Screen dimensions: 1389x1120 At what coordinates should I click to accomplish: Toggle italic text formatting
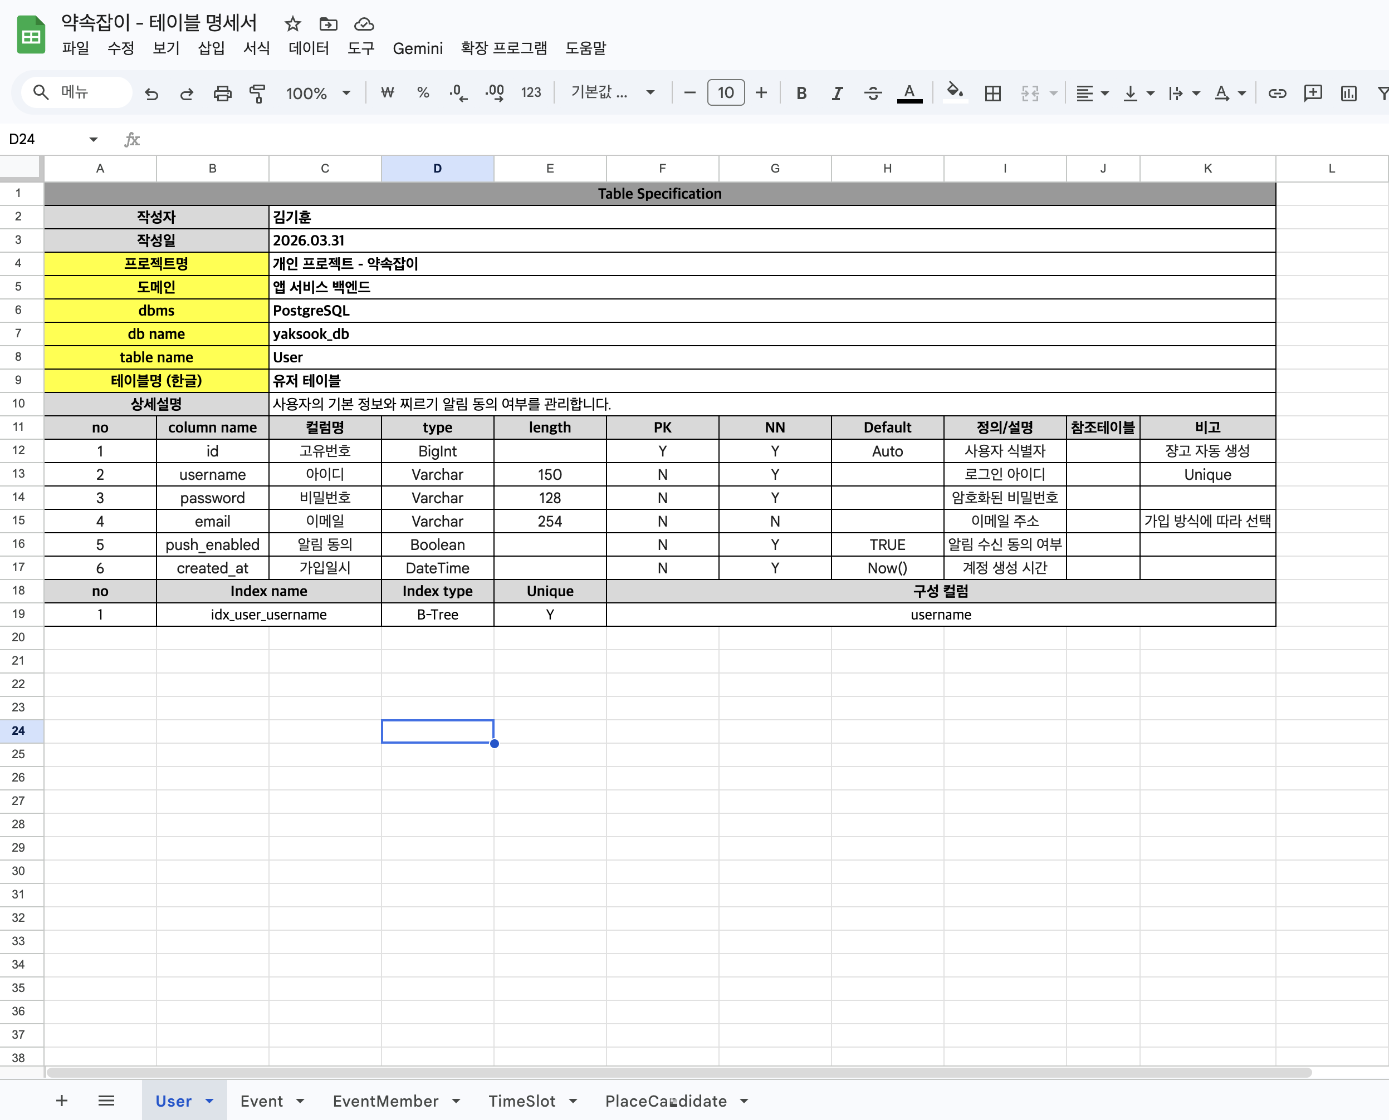(x=837, y=94)
